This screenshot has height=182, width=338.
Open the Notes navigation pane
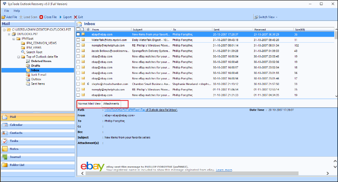38,149
